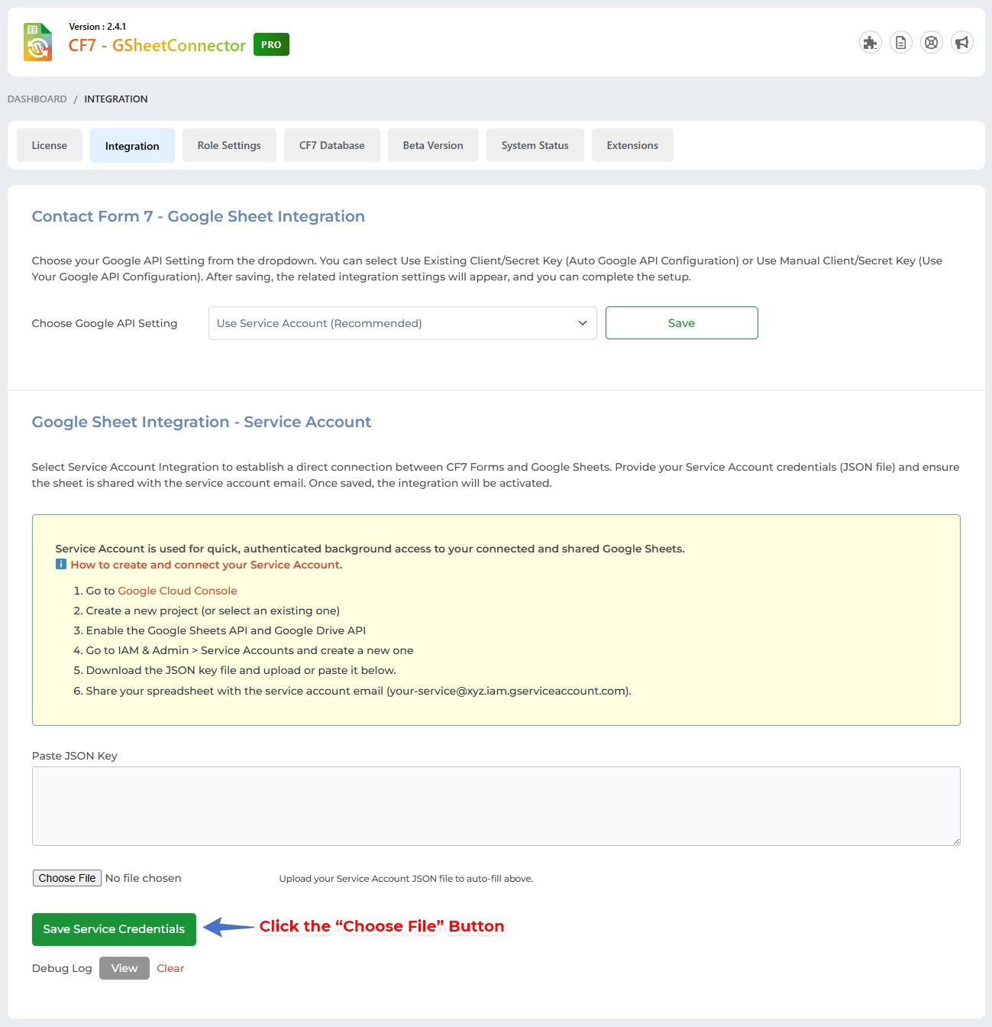Click the Save button beside the dropdown
This screenshot has height=1027, width=992.
tap(680, 322)
